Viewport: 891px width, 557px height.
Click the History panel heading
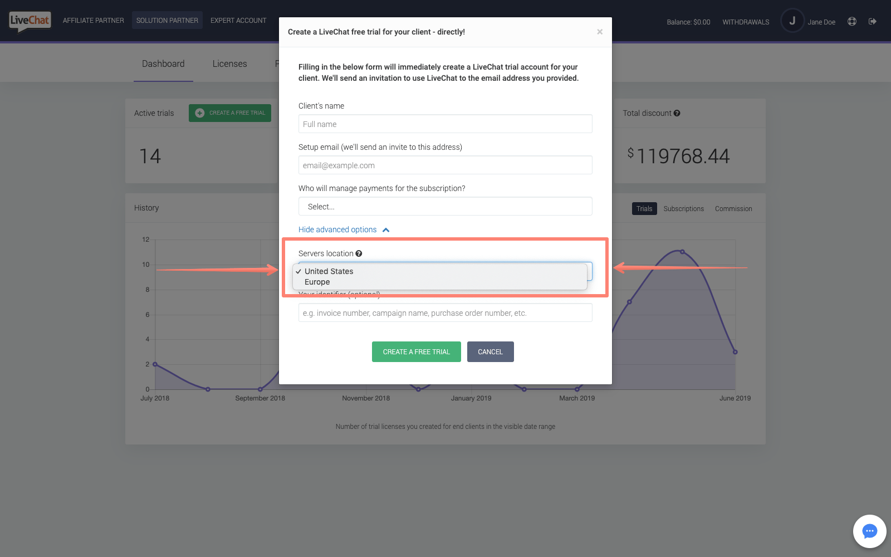coord(146,208)
